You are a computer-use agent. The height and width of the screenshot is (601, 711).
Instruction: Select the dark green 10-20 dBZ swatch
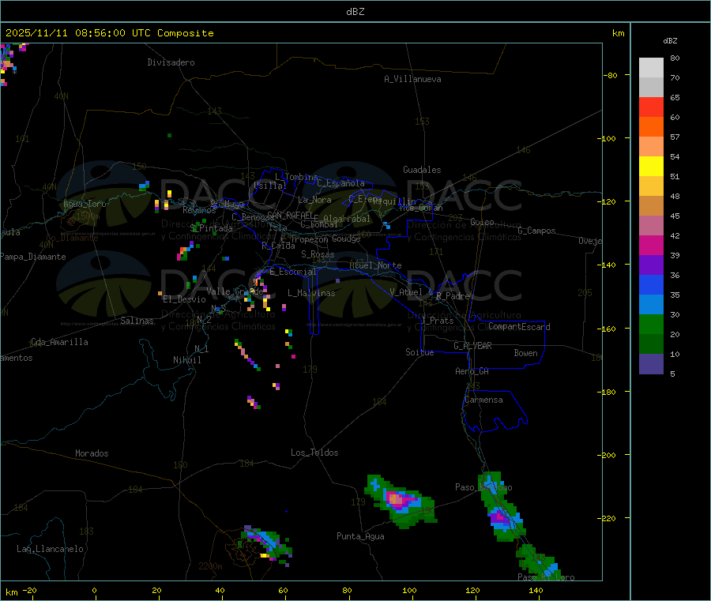click(651, 344)
